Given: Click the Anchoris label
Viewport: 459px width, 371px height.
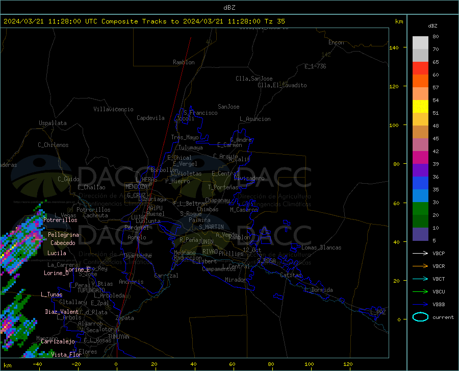Looking at the screenshot, I should 131,282.
